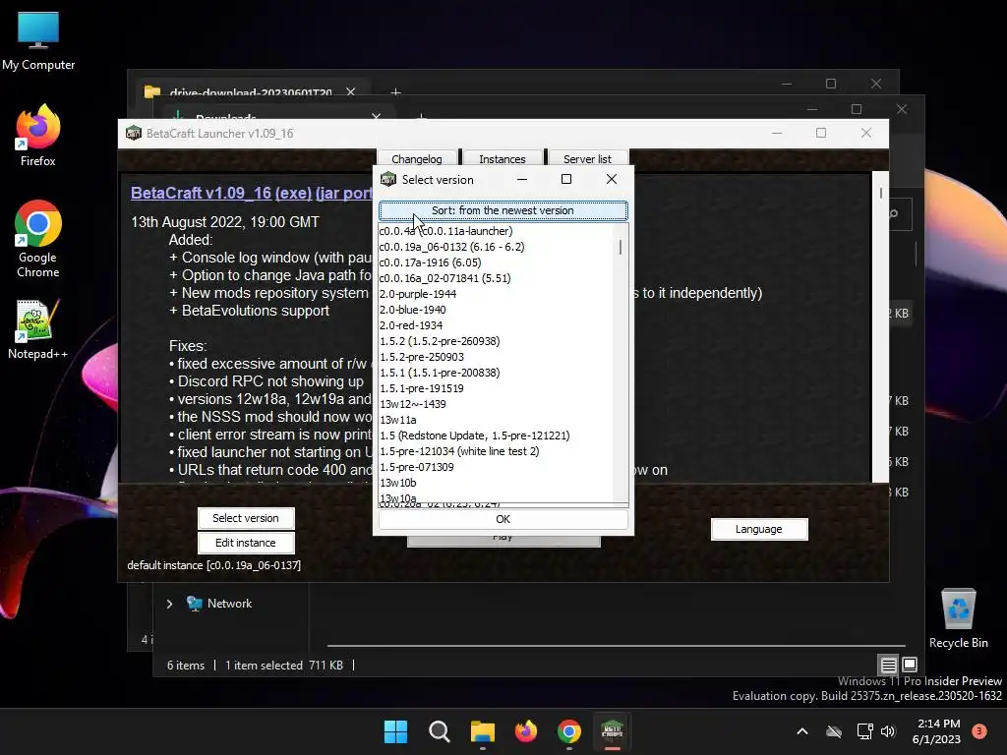Select version 1.5.1-pre-191519

click(496, 388)
